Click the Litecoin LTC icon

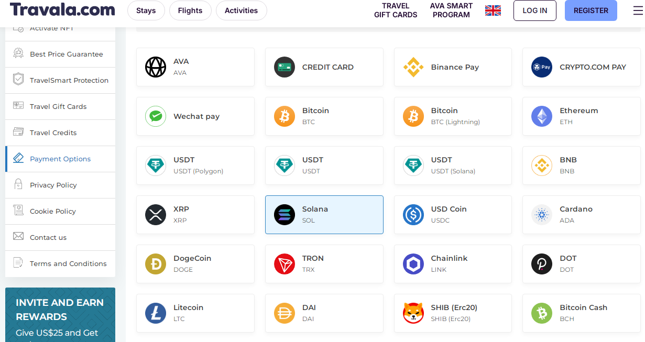point(156,313)
